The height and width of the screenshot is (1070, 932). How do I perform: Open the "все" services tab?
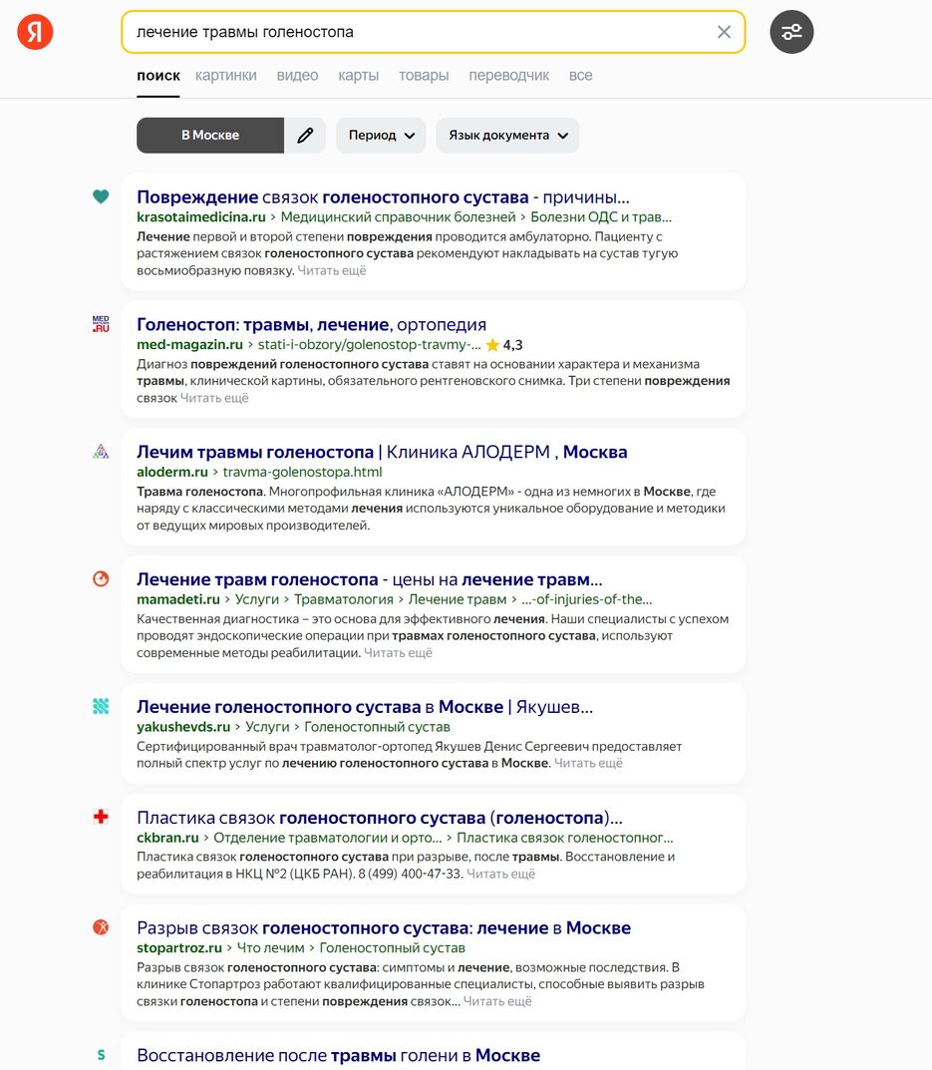point(580,76)
